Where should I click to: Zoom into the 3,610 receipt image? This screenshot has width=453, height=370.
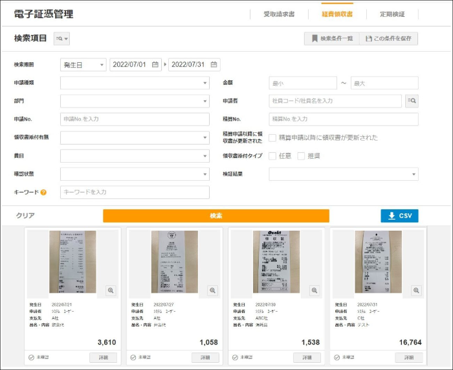coord(111,290)
